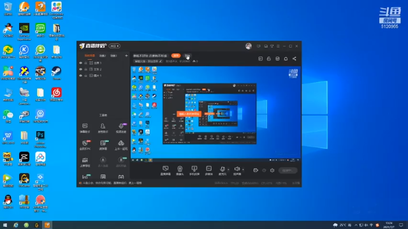
Task: Click the record camera icon in bottom bar
Action: (x=256, y=170)
